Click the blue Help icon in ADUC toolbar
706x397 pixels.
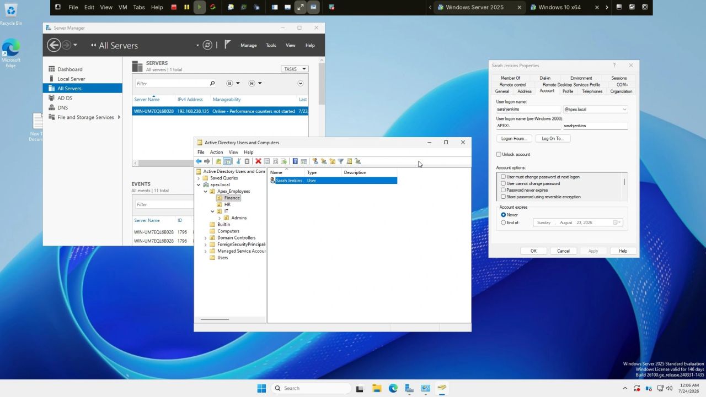[x=295, y=161]
